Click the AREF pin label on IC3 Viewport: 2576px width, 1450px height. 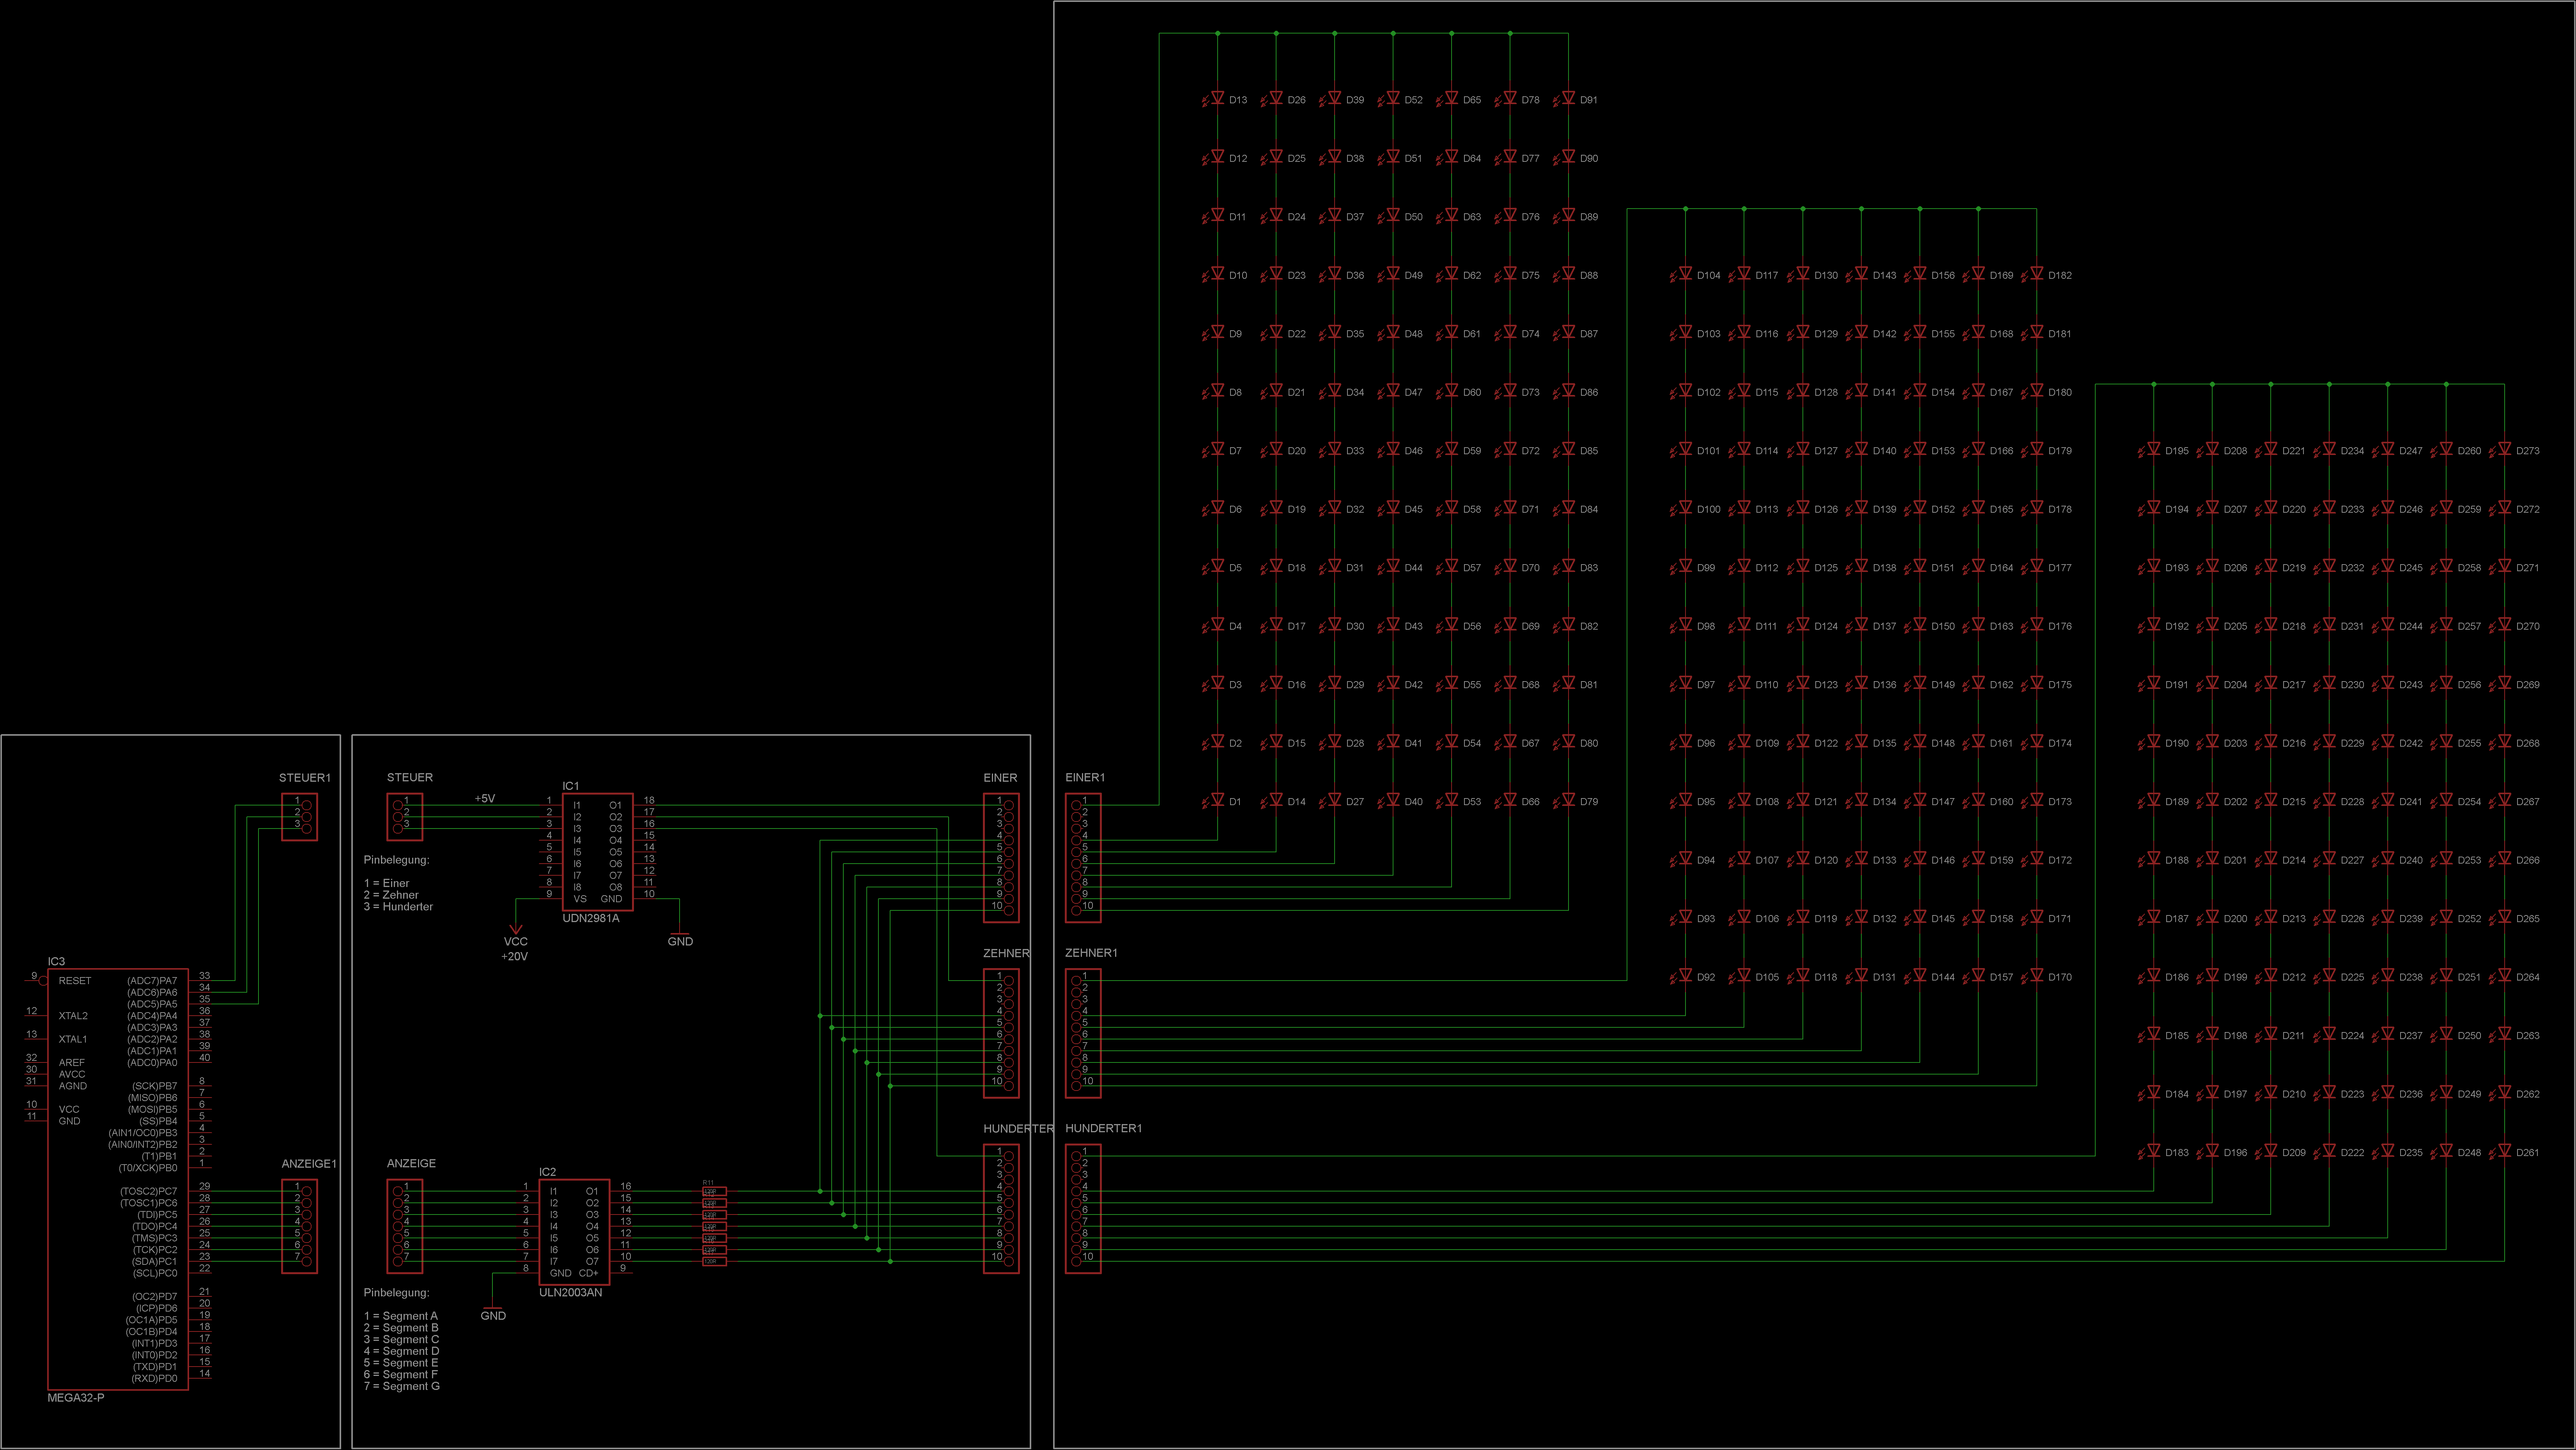pos(72,1062)
